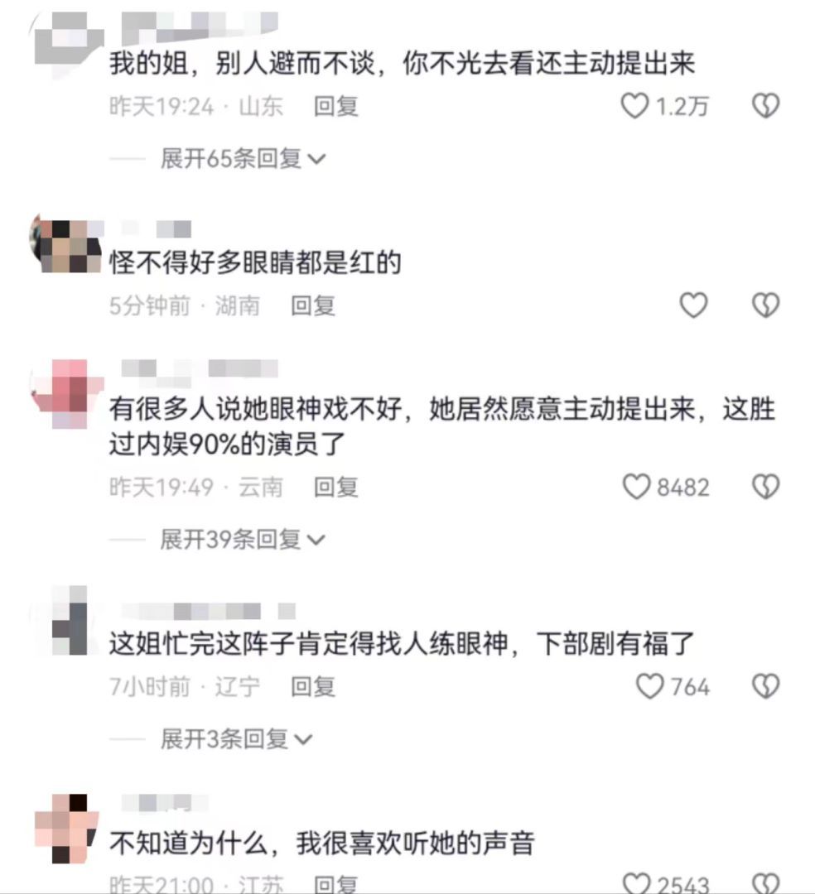Like the 山东 comment with 1.2万 likes

tap(634, 106)
